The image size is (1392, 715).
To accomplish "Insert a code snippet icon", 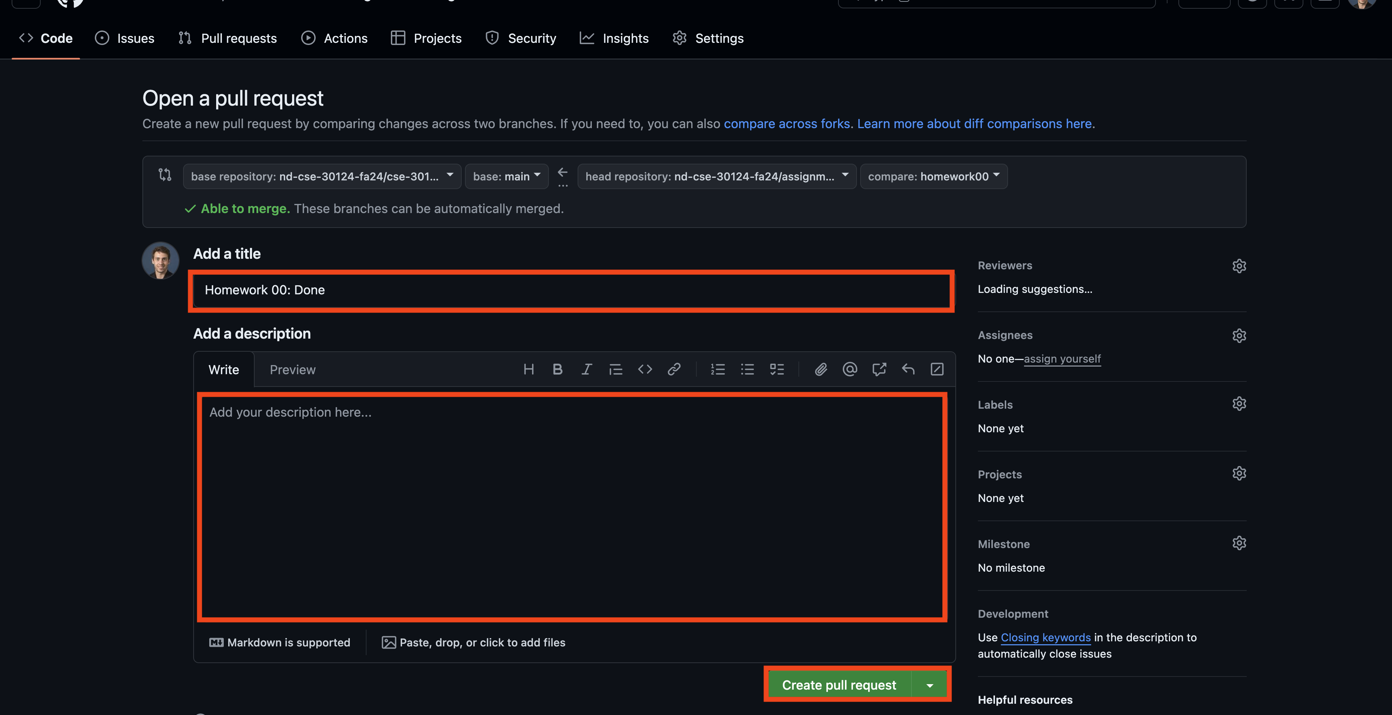I will tap(645, 369).
